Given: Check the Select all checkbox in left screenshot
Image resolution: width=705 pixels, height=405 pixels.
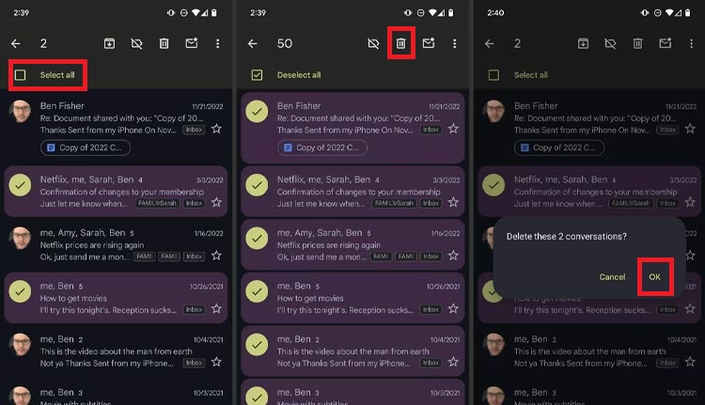Looking at the screenshot, I should 21,75.
